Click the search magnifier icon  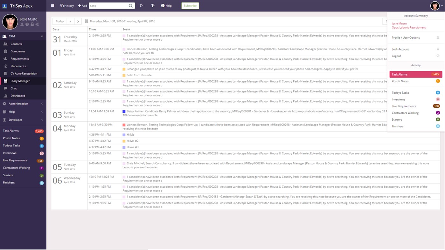coord(130,5)
